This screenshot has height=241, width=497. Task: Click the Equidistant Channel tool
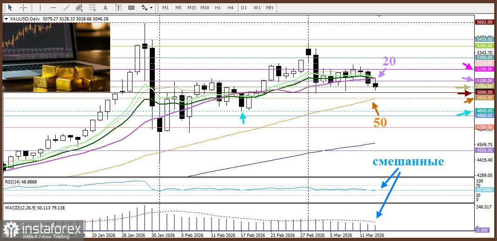click(80, 7)
